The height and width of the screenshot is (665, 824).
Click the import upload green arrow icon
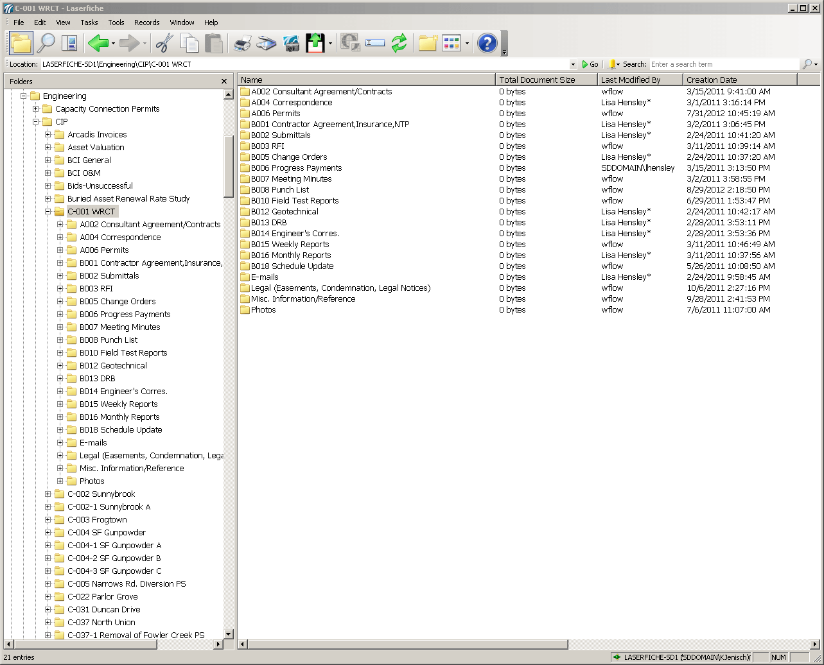[x=315, y=43]
